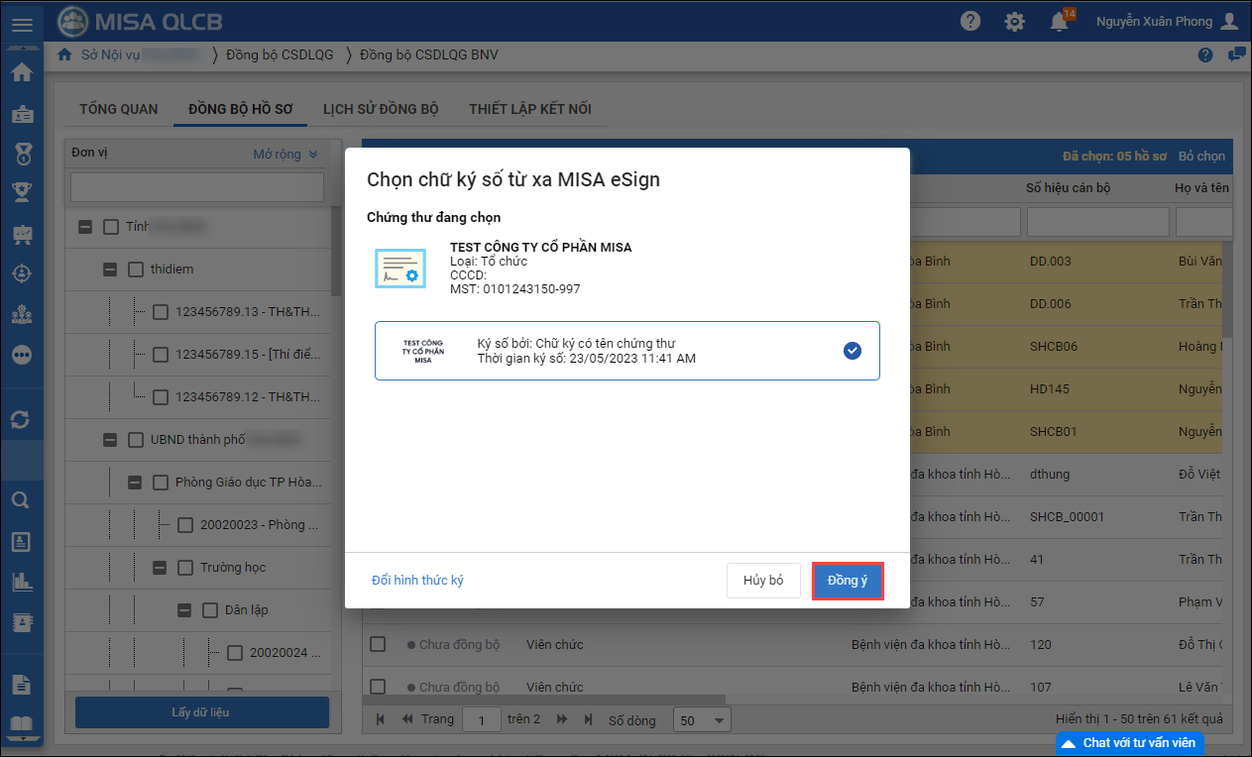Tick the Trường học checkbox

pyautogui.click(x=185, y=568)
